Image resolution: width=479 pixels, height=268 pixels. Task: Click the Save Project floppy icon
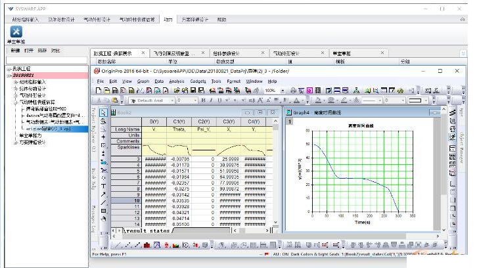(193, 91)
